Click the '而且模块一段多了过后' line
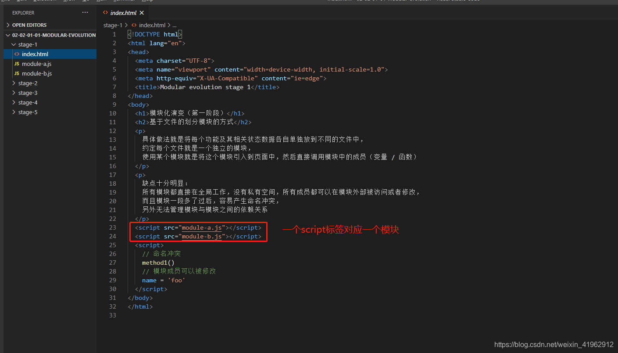 coord(211,201)
